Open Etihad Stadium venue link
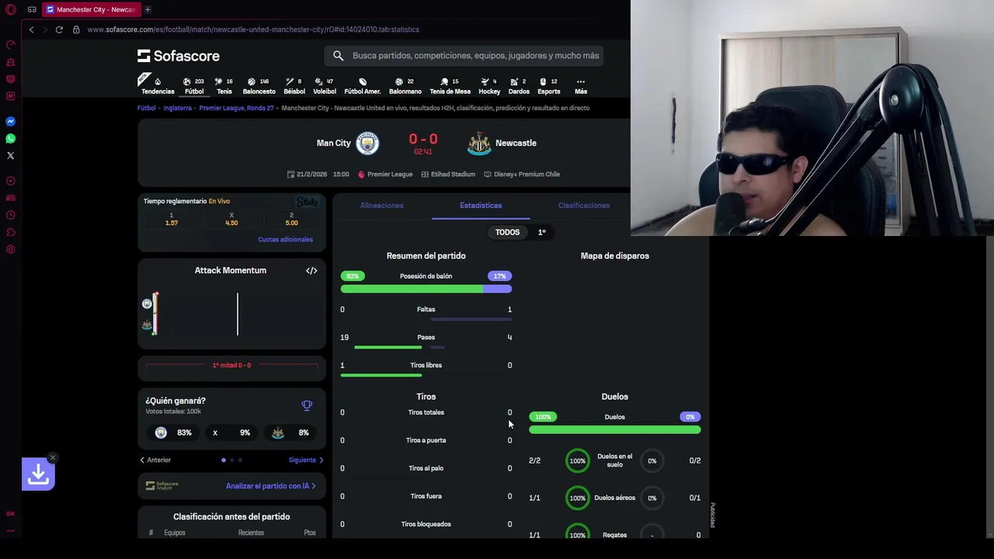The width and height of the screenshot is (994, 559). tap(448, 174)
